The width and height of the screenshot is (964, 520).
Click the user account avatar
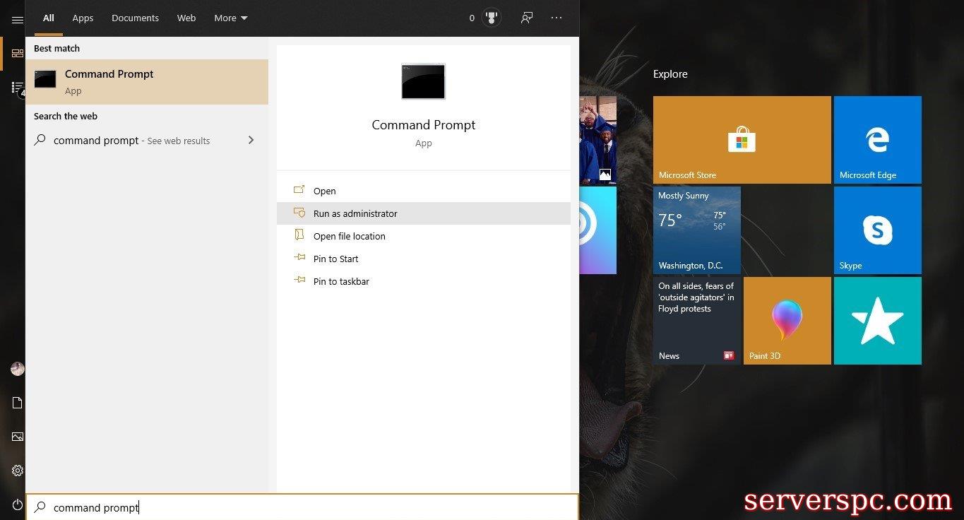(x=18, y=369)
